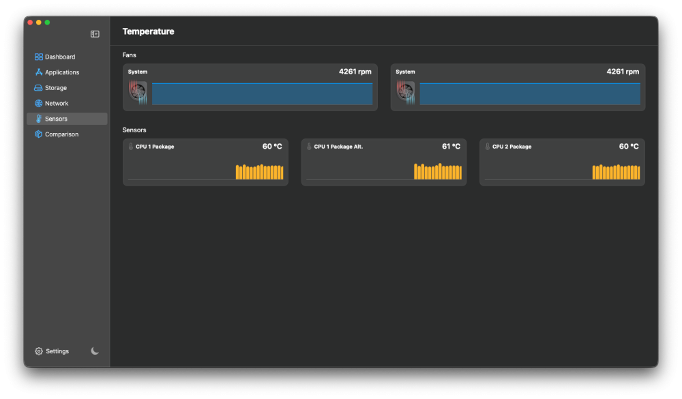Click the red close window button
Image resolution: width=682 pixels, height=399 pixels.
coord(30,23)
